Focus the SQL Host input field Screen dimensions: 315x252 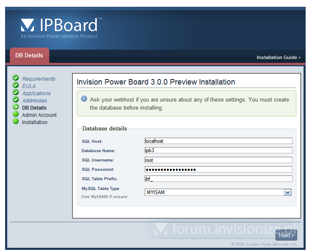(218, 141)
